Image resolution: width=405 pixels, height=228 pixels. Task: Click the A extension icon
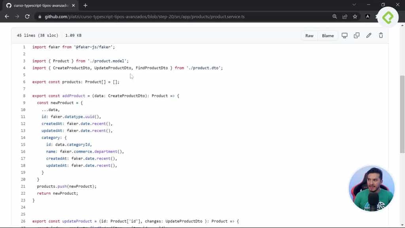pos(367,17)
